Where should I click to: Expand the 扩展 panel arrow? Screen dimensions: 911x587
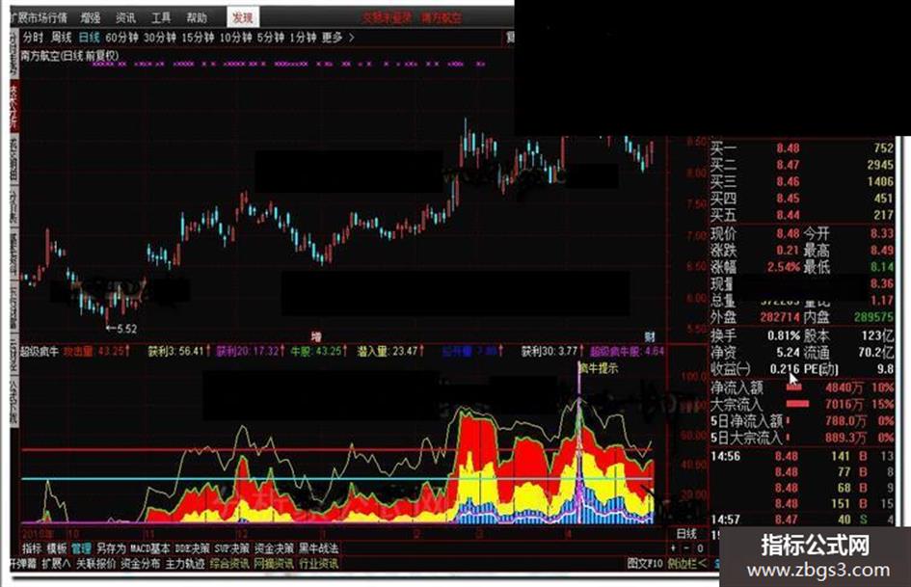coord(56,563)
